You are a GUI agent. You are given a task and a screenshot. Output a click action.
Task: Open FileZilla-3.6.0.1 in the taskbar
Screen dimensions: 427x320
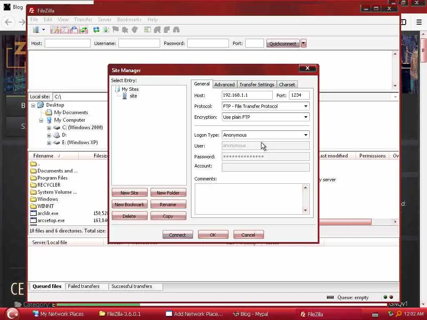pos(120,314)
